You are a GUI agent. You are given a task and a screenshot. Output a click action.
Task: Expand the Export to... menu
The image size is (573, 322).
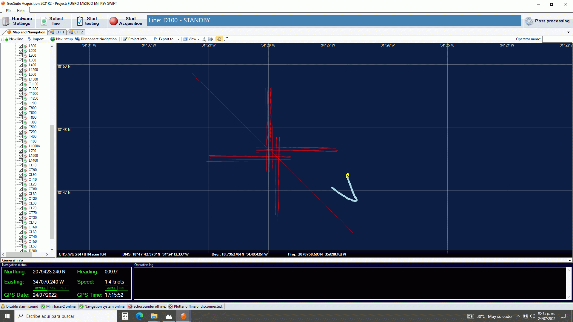pos(167,39)
